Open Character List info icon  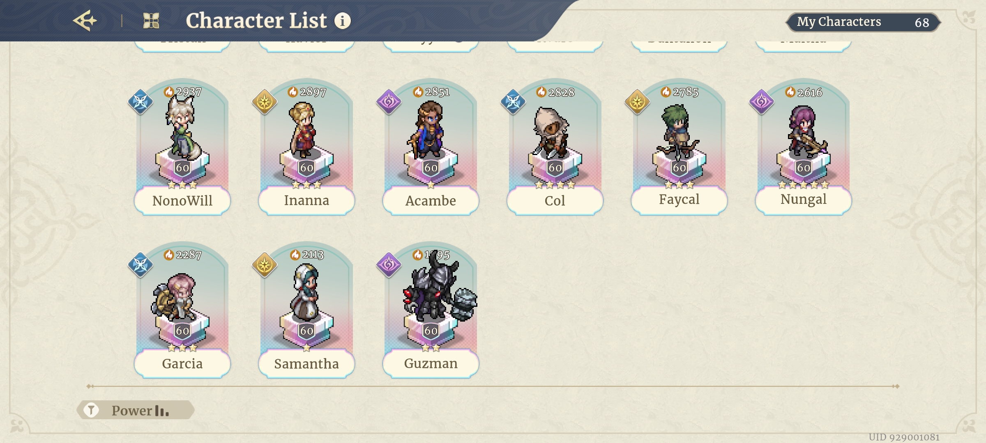(x=342, y=21)
